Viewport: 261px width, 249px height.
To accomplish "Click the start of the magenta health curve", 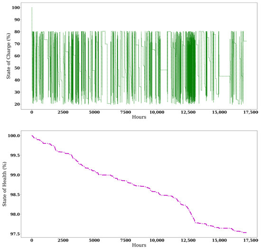I will click(x=32, y=136).
